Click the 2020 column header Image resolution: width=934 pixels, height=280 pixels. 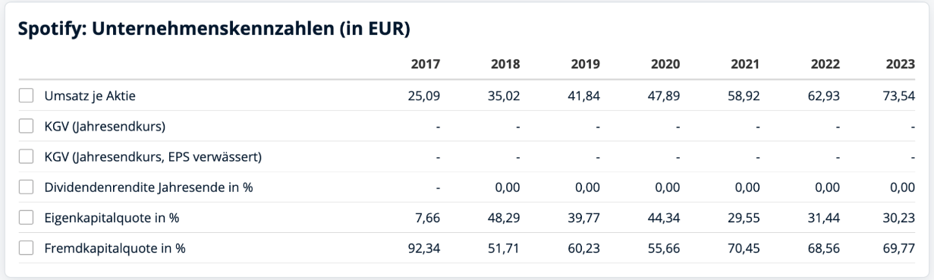[664, 64]
